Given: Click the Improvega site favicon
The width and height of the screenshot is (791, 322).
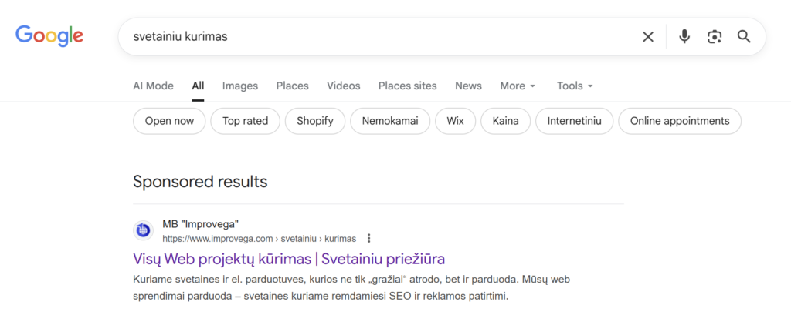Looking at the screenshot, I should 144,230.
